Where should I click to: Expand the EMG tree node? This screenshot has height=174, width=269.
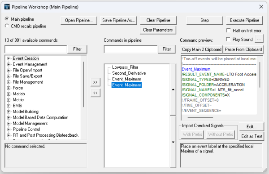[9, 106]
